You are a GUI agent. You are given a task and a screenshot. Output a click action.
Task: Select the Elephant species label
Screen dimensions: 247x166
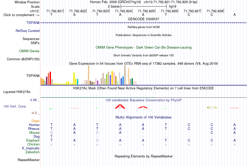coord(33,140)
